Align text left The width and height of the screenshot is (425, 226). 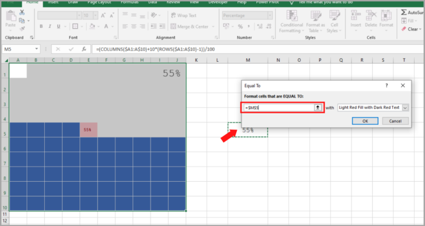(x=125, y=26)
